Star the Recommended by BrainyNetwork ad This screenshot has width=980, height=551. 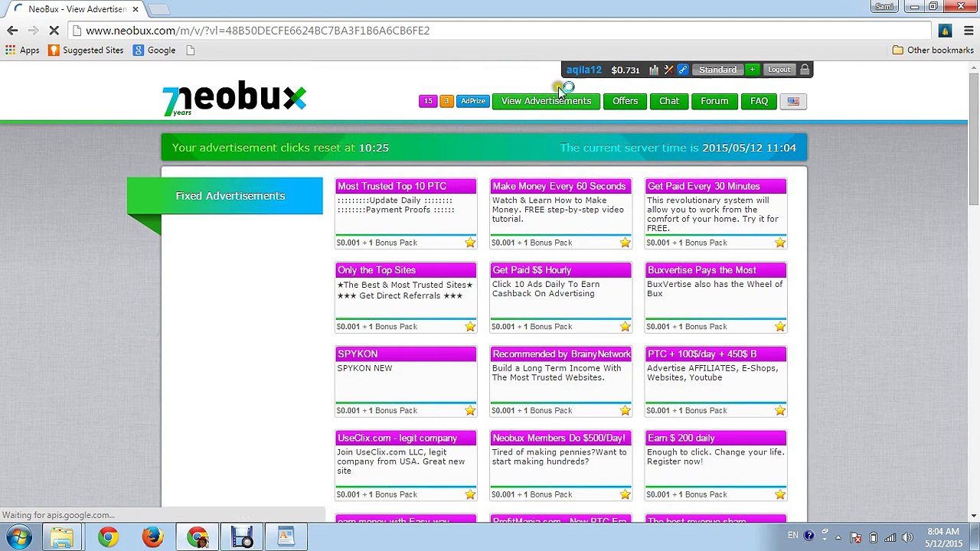625,411
